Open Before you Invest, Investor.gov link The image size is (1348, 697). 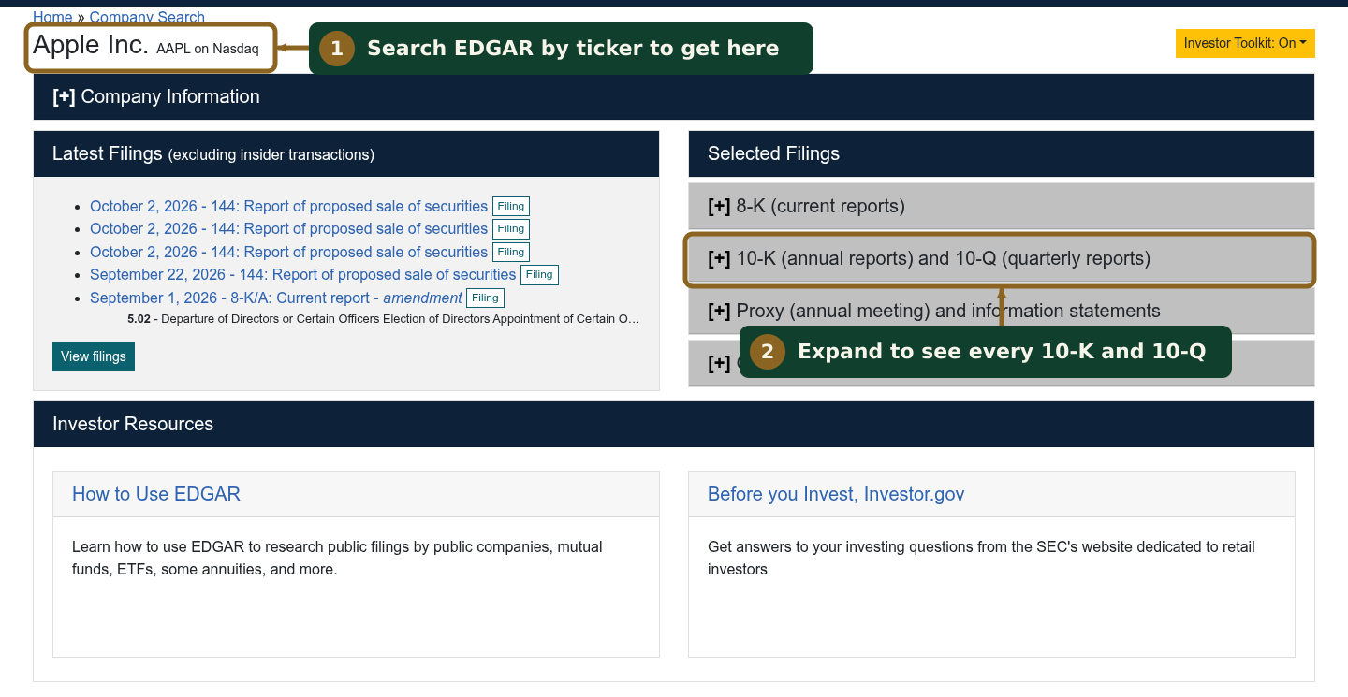tap(836, 494)
